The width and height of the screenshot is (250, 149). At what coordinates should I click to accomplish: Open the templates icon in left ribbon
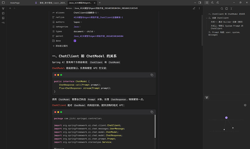tap(3, 13)
